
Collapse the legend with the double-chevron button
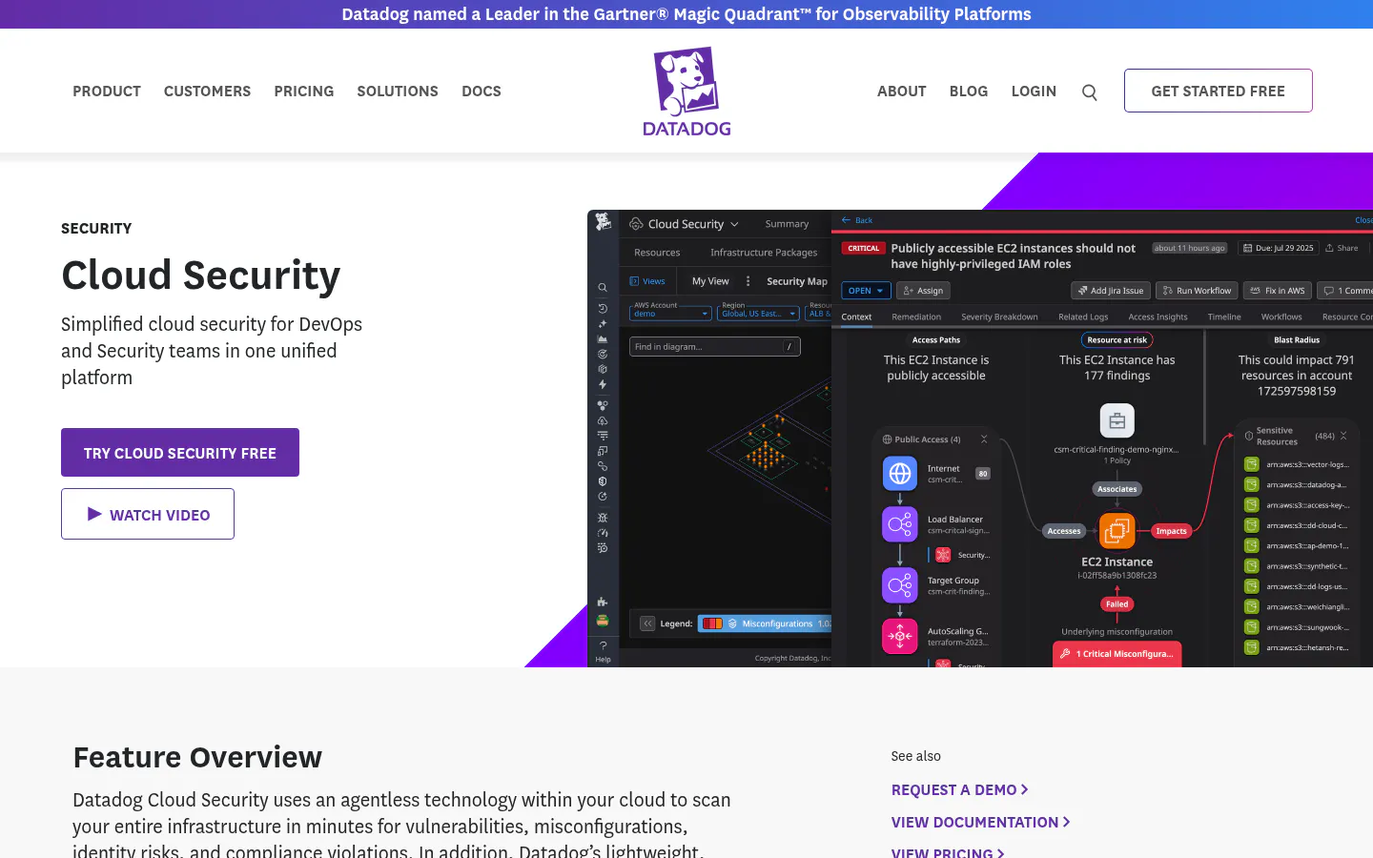pyautogui.click(x=647, y=623)
